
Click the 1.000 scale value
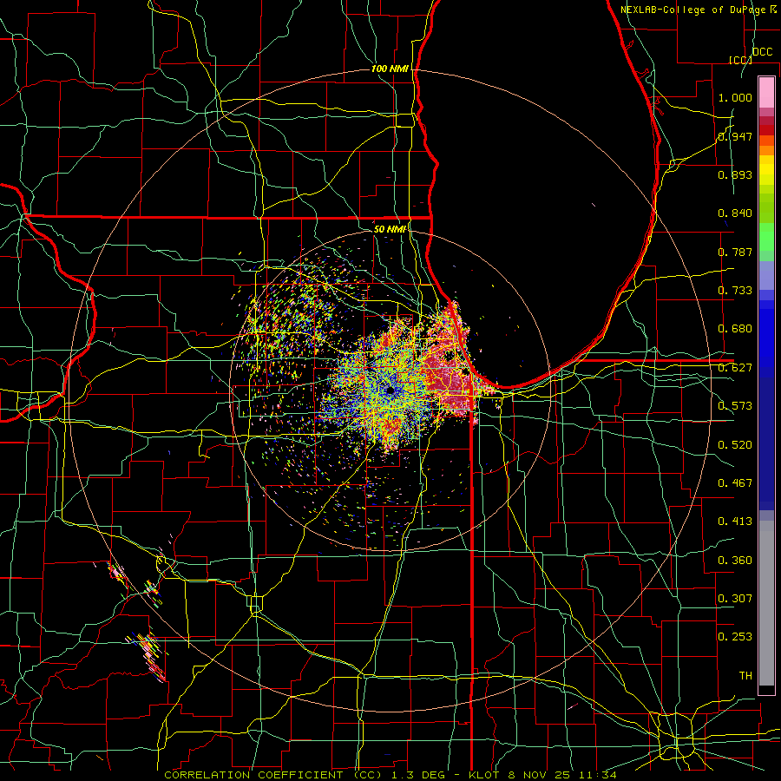[x=735, y=97]
